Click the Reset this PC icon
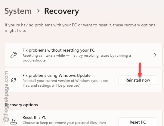This screenshot has width=164, height=126. pos(14,122)
